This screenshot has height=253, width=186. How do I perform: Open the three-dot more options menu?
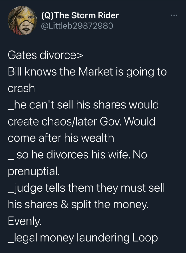tap(174, 15)
